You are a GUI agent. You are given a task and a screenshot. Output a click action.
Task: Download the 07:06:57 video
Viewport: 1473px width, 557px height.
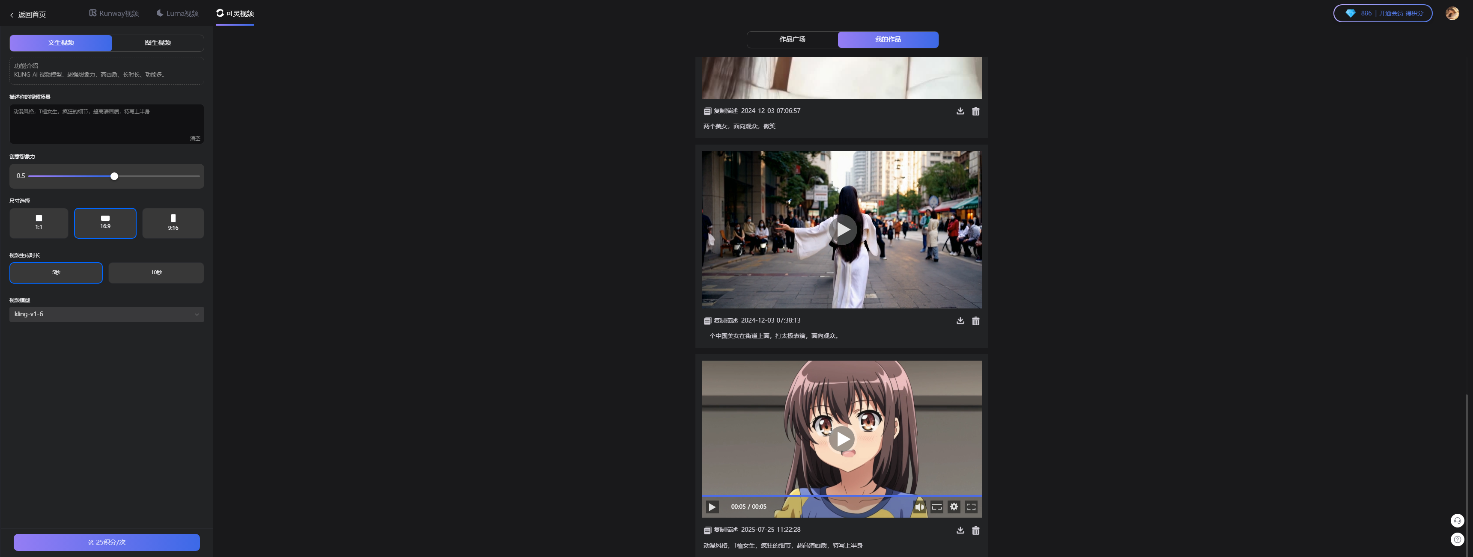[x=960, y=111]
